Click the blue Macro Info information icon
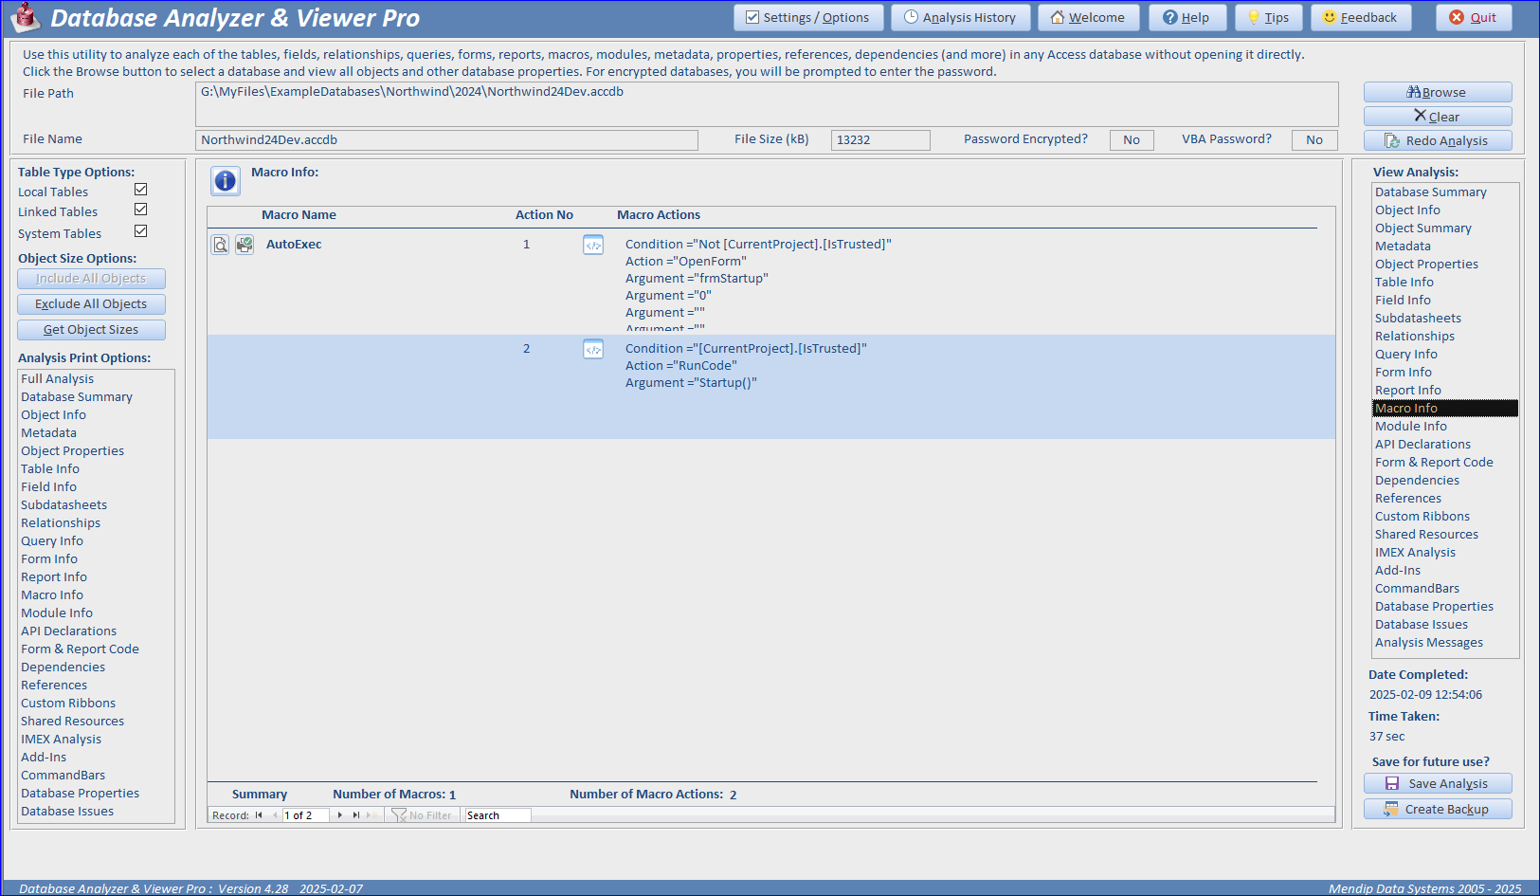Screen dimensions: 1540x896 [x=225, y=180]
